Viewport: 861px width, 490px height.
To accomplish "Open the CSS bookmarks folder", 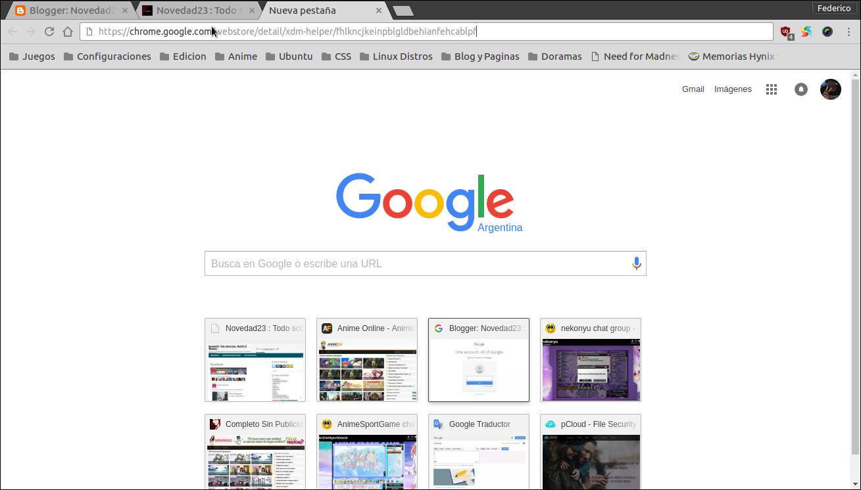I will pyautogui.click(x=336, y=56).
